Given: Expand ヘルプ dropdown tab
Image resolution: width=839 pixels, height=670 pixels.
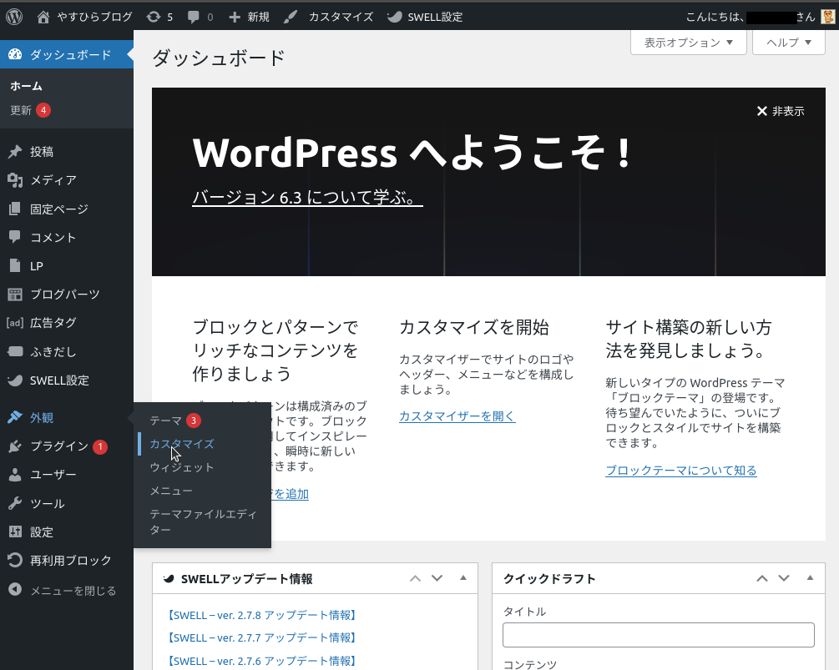Looking at the screenshot, I should (789, 43).
